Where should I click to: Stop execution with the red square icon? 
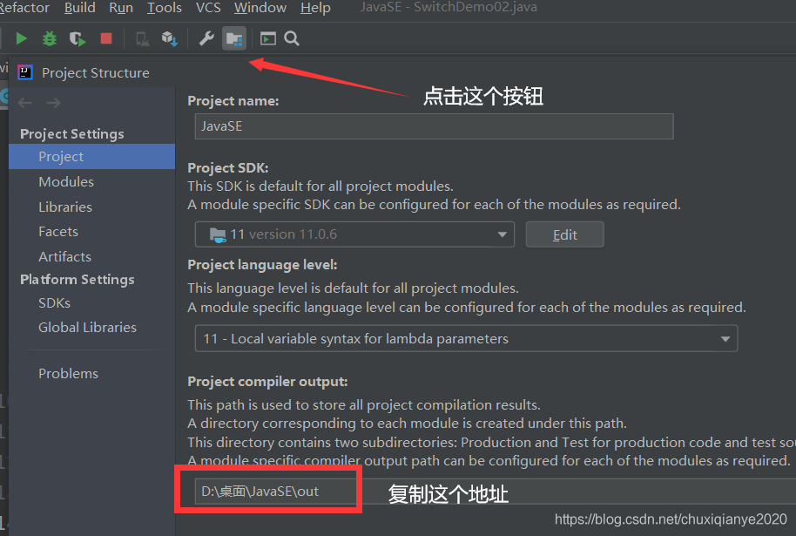106,38
